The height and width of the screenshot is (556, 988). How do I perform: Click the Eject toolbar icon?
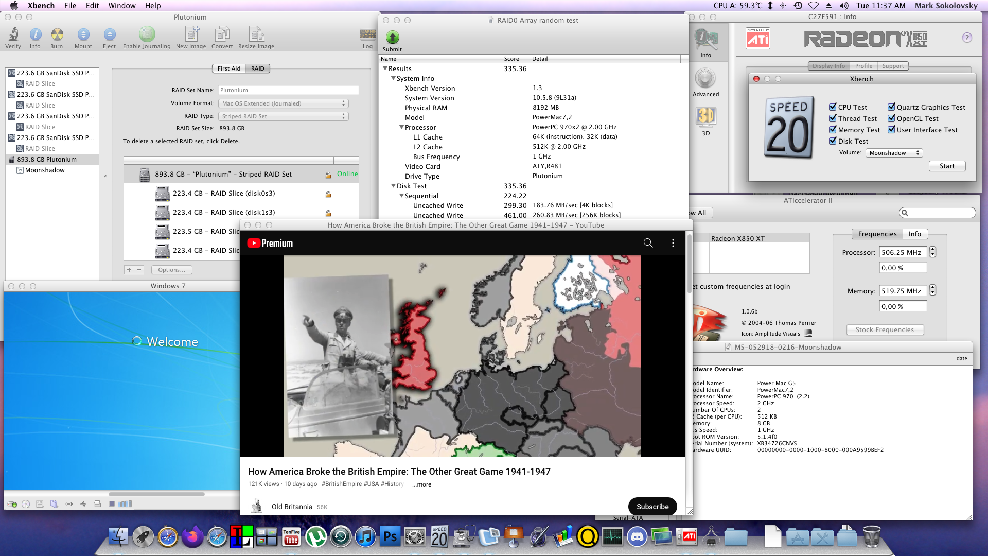click(x=109, y=34)
